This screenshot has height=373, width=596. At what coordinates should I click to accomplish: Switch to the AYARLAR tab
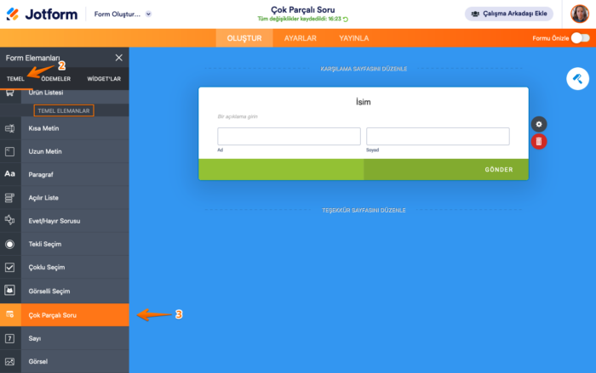tap(301, 38)
